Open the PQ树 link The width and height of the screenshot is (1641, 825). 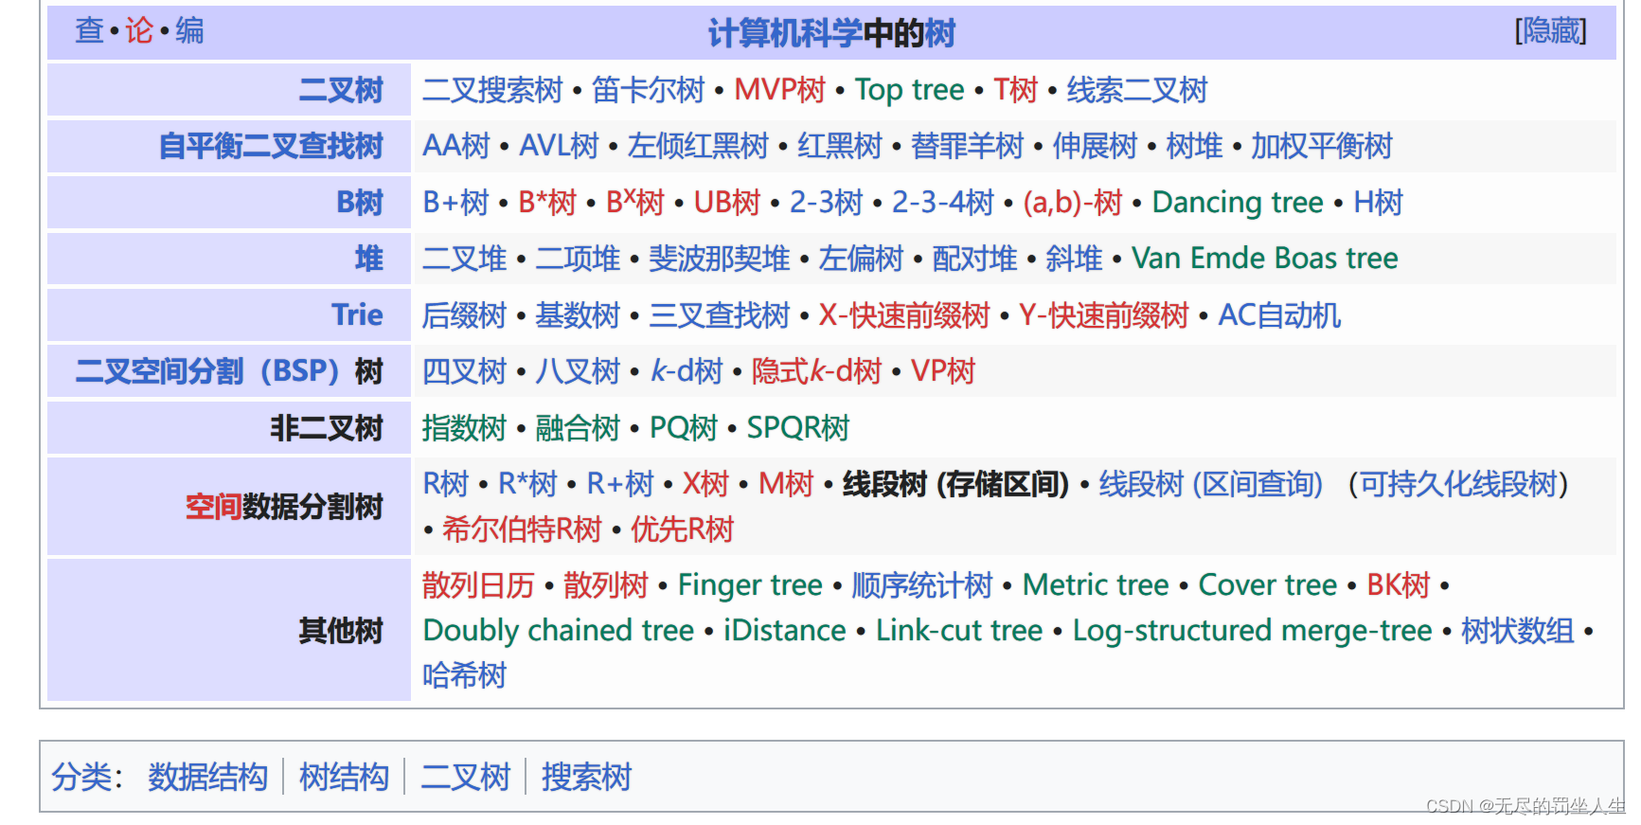tap(684, 427)
